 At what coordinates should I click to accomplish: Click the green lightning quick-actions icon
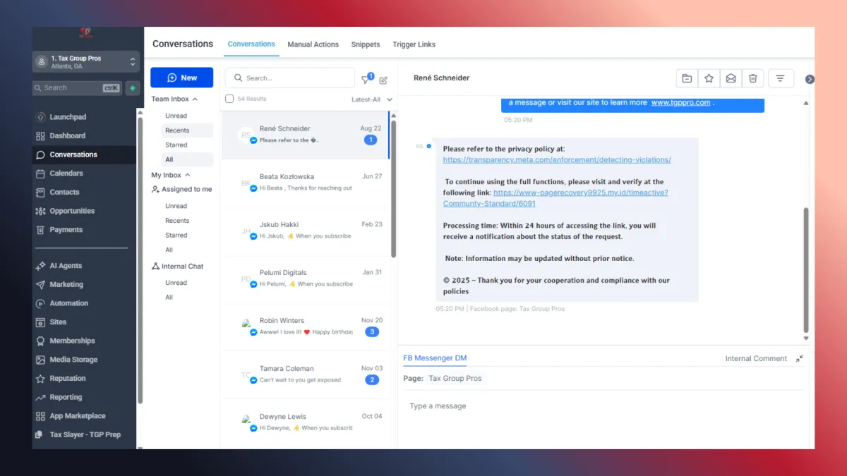point(132,88)
